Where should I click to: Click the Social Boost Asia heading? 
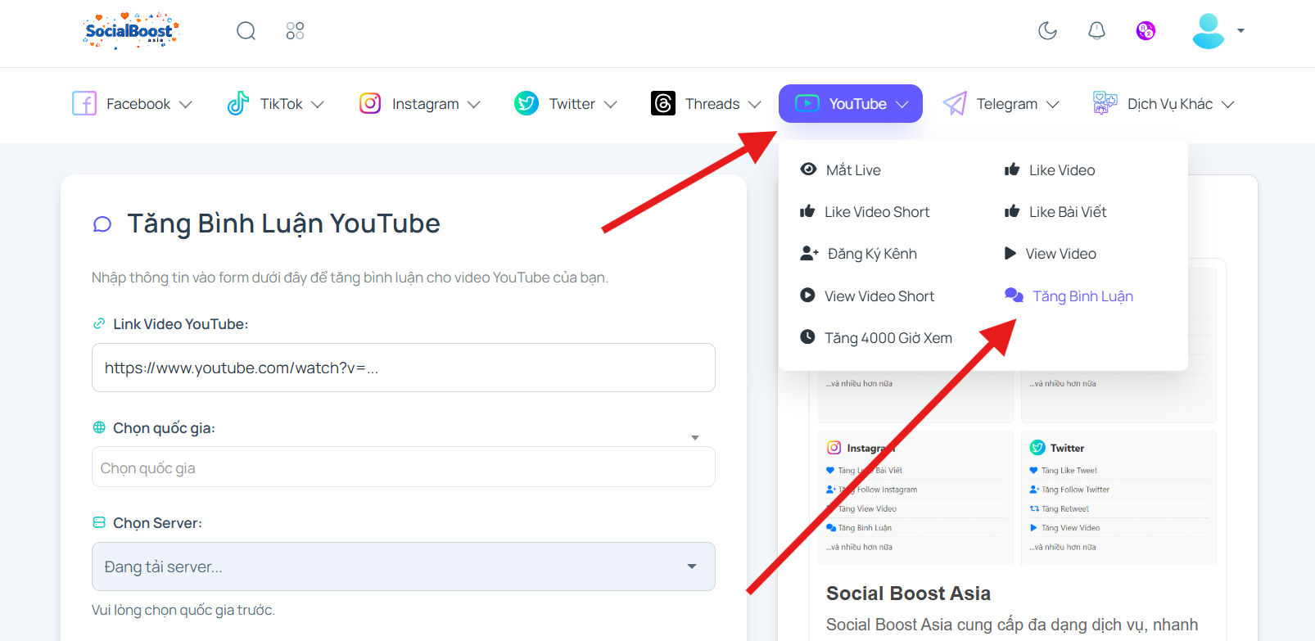tap(908, 594)
